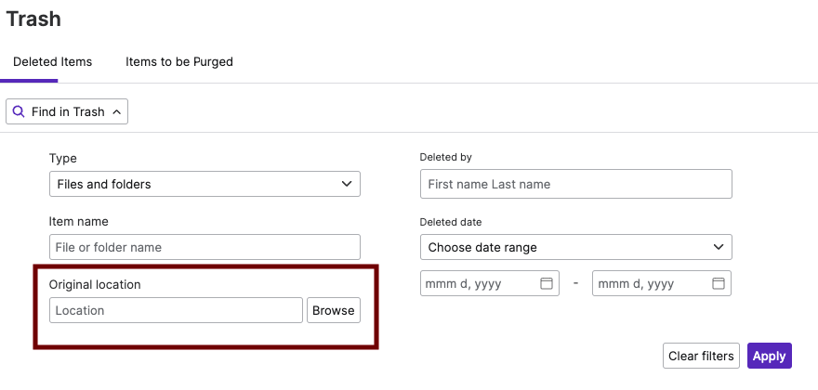The height and width of the screenshot is (390, 818).
Task: Open the Type dropdown showing Files and folders
Action: click(x=204, y=184)
